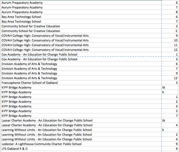
Task: Select grade 11 cell for COVAH College High
Action: pyautogui.click(x=170, y=45)
